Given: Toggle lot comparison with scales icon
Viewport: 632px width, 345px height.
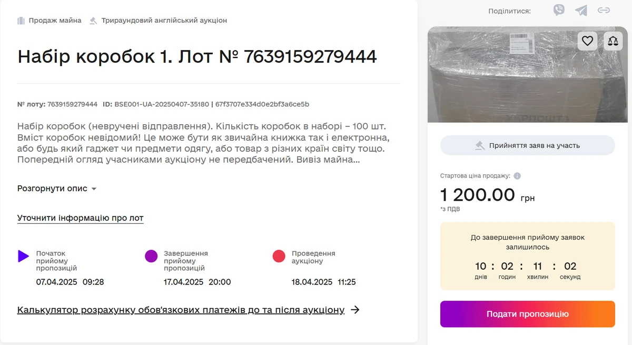Looking at the screenshot, I should (x=613, y=41).
